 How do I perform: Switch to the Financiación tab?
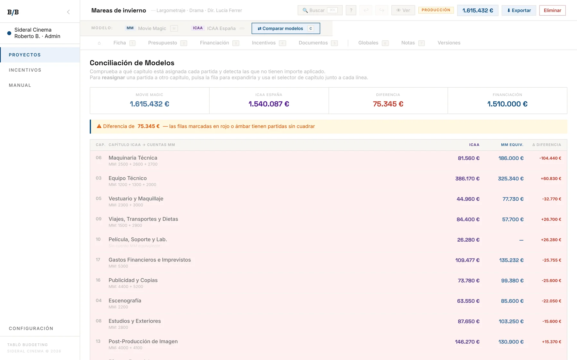[219, 43]
